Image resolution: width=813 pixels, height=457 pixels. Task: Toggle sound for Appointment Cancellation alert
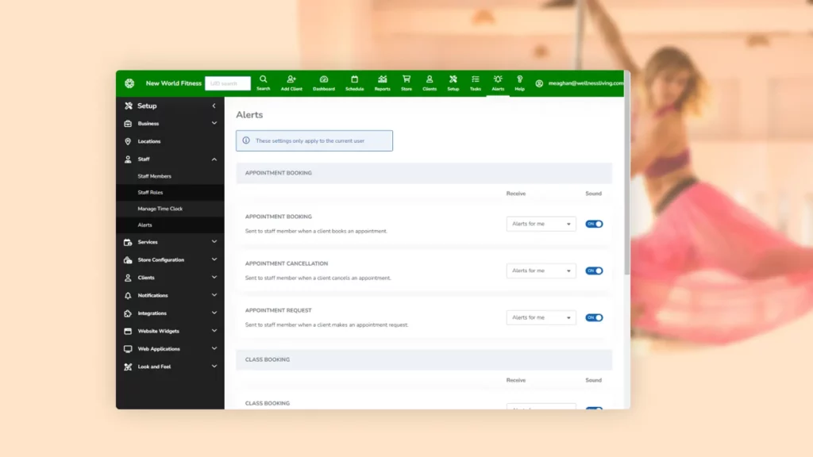tap(594, 271)
